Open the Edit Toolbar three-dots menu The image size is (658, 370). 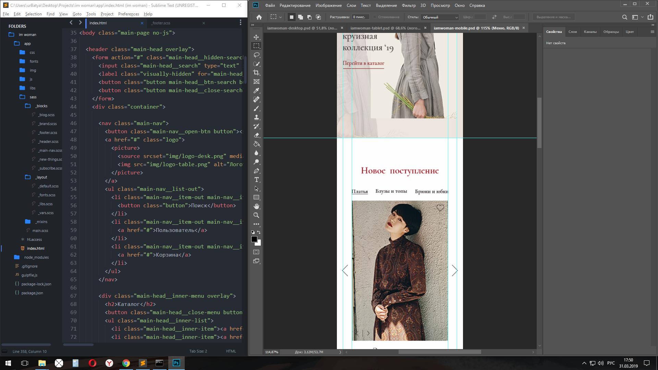tap(256, 224)
